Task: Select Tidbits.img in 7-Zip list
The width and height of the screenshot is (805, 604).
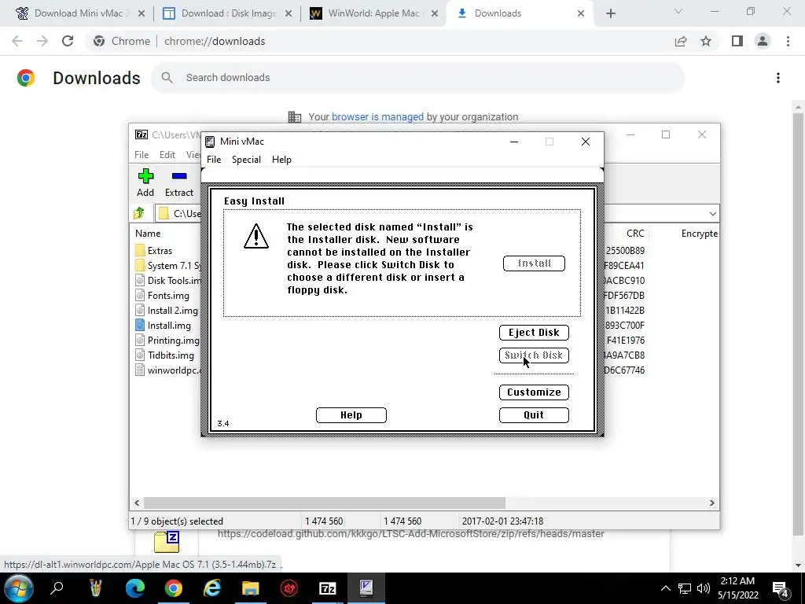Action: point(165,355)
